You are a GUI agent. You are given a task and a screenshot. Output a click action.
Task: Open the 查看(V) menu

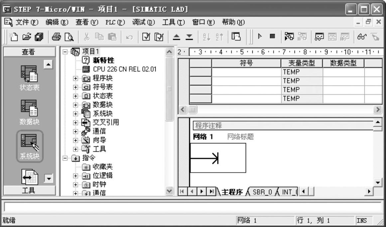click(x=87, y=23)
